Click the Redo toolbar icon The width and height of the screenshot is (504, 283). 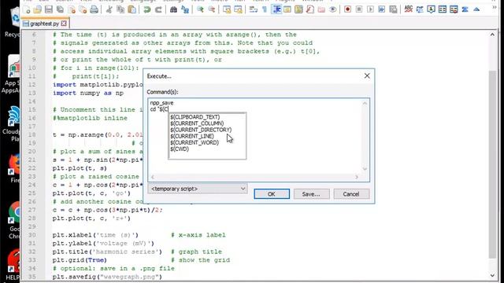tap(158, 9)
